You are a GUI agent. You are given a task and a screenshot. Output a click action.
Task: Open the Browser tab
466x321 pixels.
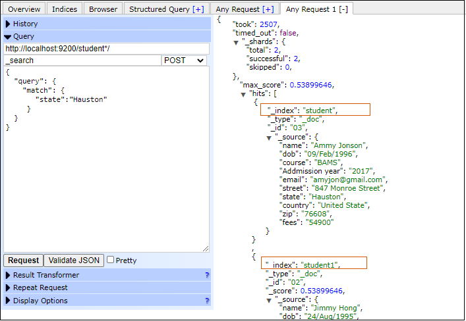(x=103, y=9)
